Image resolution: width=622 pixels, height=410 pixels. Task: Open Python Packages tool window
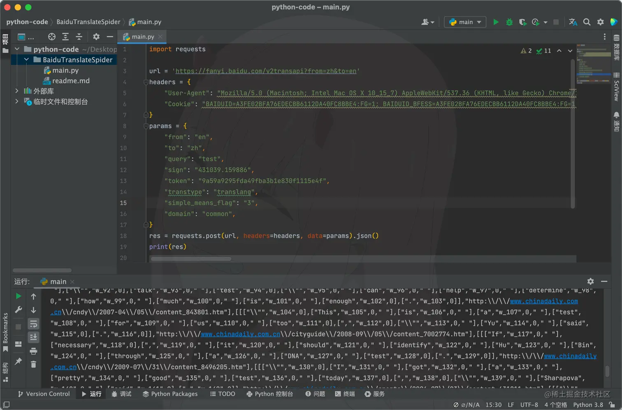coord(170,394)
